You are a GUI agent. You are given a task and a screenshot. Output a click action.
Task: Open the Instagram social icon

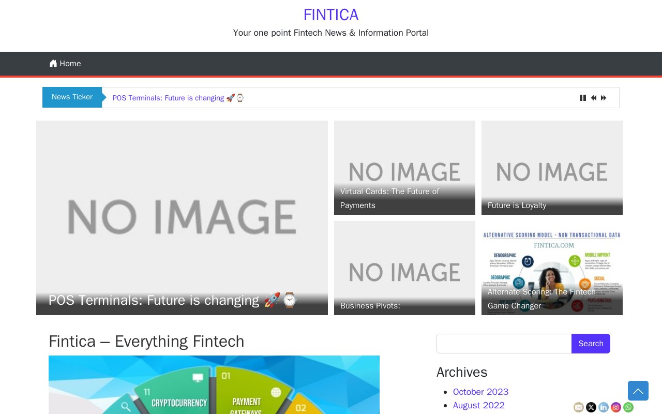tap(616, 407)
